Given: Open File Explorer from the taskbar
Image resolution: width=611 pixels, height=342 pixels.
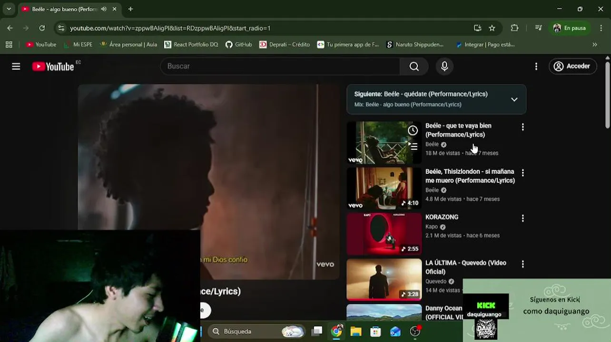Looking at the screenshot, I should tap(356, 332).
